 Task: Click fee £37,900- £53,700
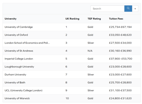(x=121, y=59)
